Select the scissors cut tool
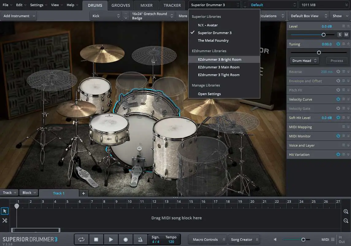The image size is (351, 246). click(x=4, y=220)
